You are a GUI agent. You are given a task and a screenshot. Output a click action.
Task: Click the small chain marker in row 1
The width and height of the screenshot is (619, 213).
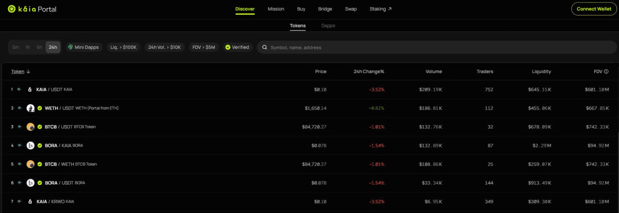(19, 89)
